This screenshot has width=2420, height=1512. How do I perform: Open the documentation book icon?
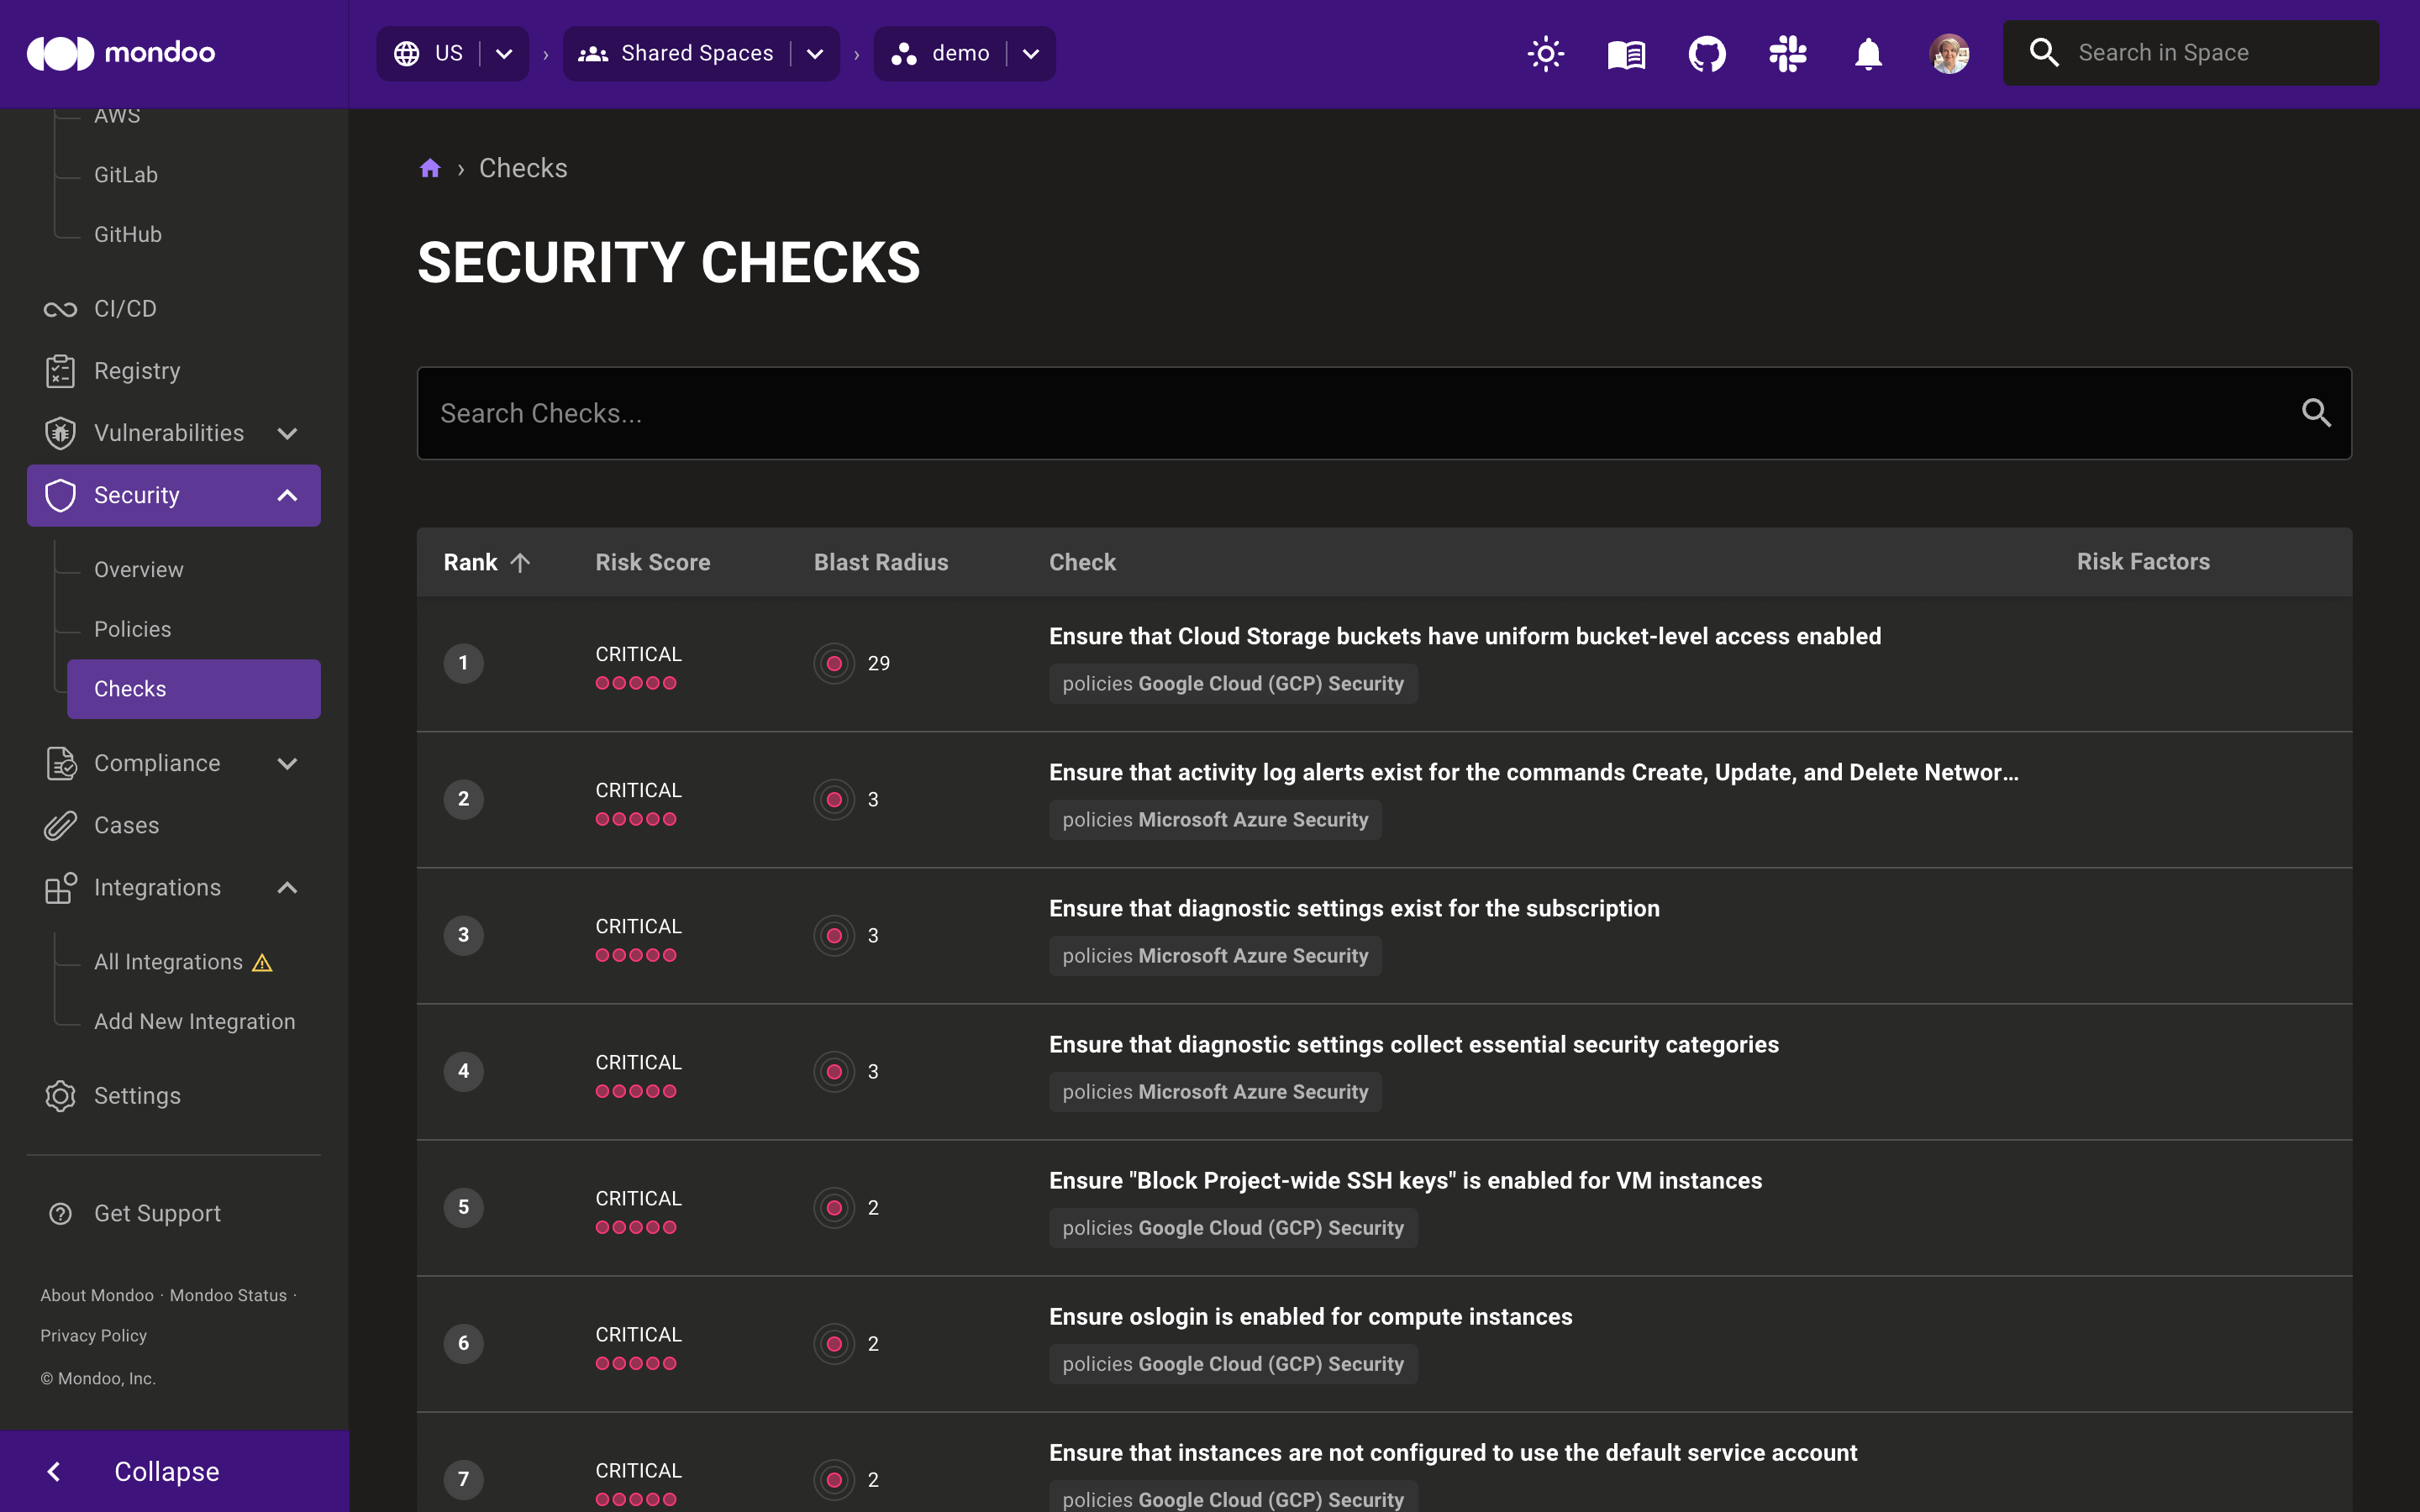click(1626, 53)
